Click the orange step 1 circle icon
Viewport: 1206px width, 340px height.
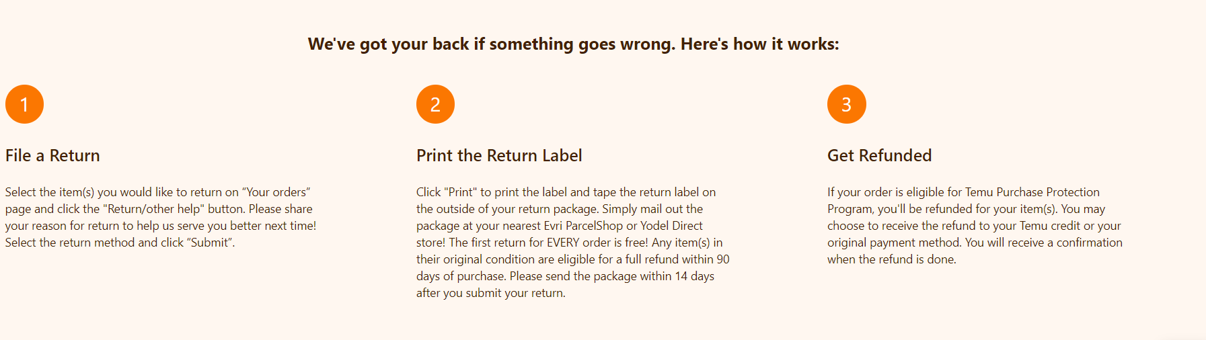coord(24,104)
